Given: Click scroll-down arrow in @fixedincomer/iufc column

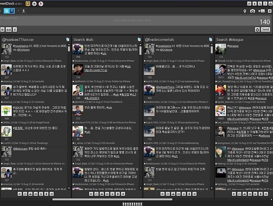Looking at the screenshot, I should pos(212,188).
